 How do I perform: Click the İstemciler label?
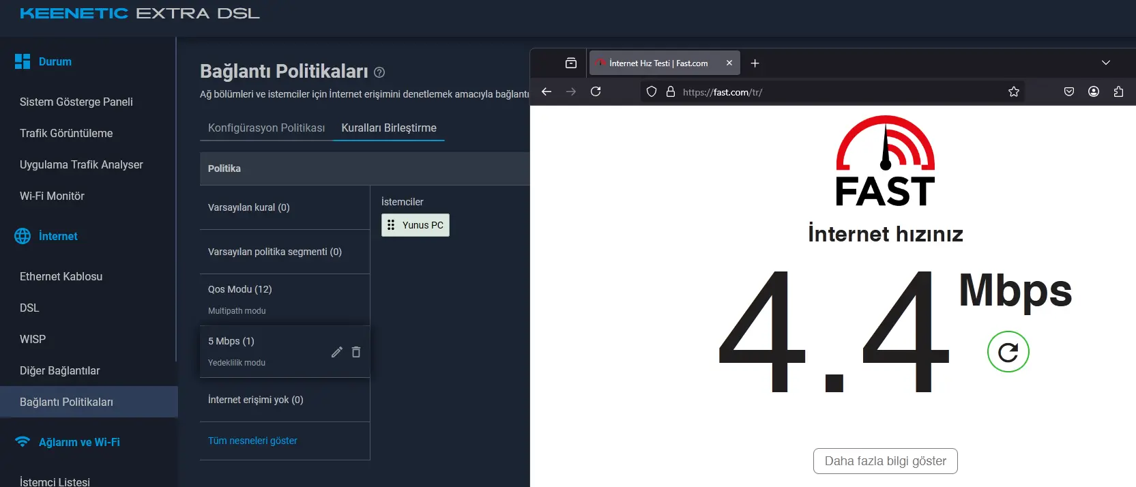pos(402,202)
